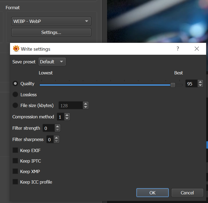Click the Settings... button under Format

(x=51, y=32)
